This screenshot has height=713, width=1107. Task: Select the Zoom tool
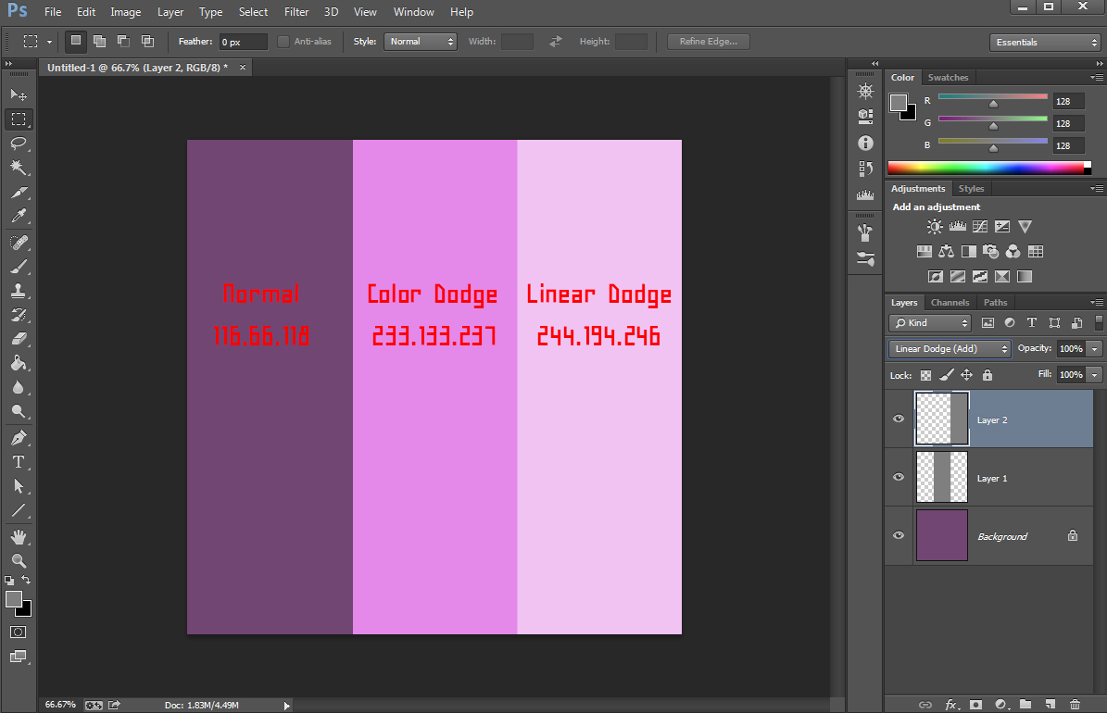click(x=19, y=560)
